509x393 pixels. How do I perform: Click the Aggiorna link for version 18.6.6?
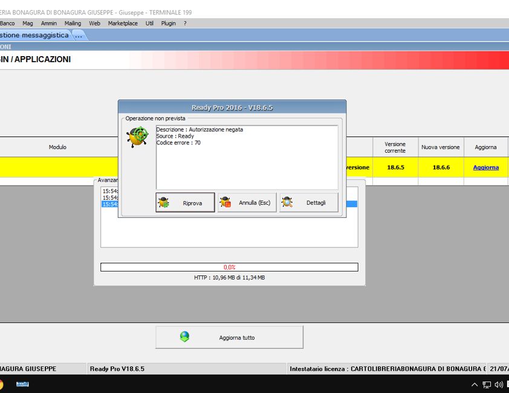pyautogui.click(x=485, y=167)
